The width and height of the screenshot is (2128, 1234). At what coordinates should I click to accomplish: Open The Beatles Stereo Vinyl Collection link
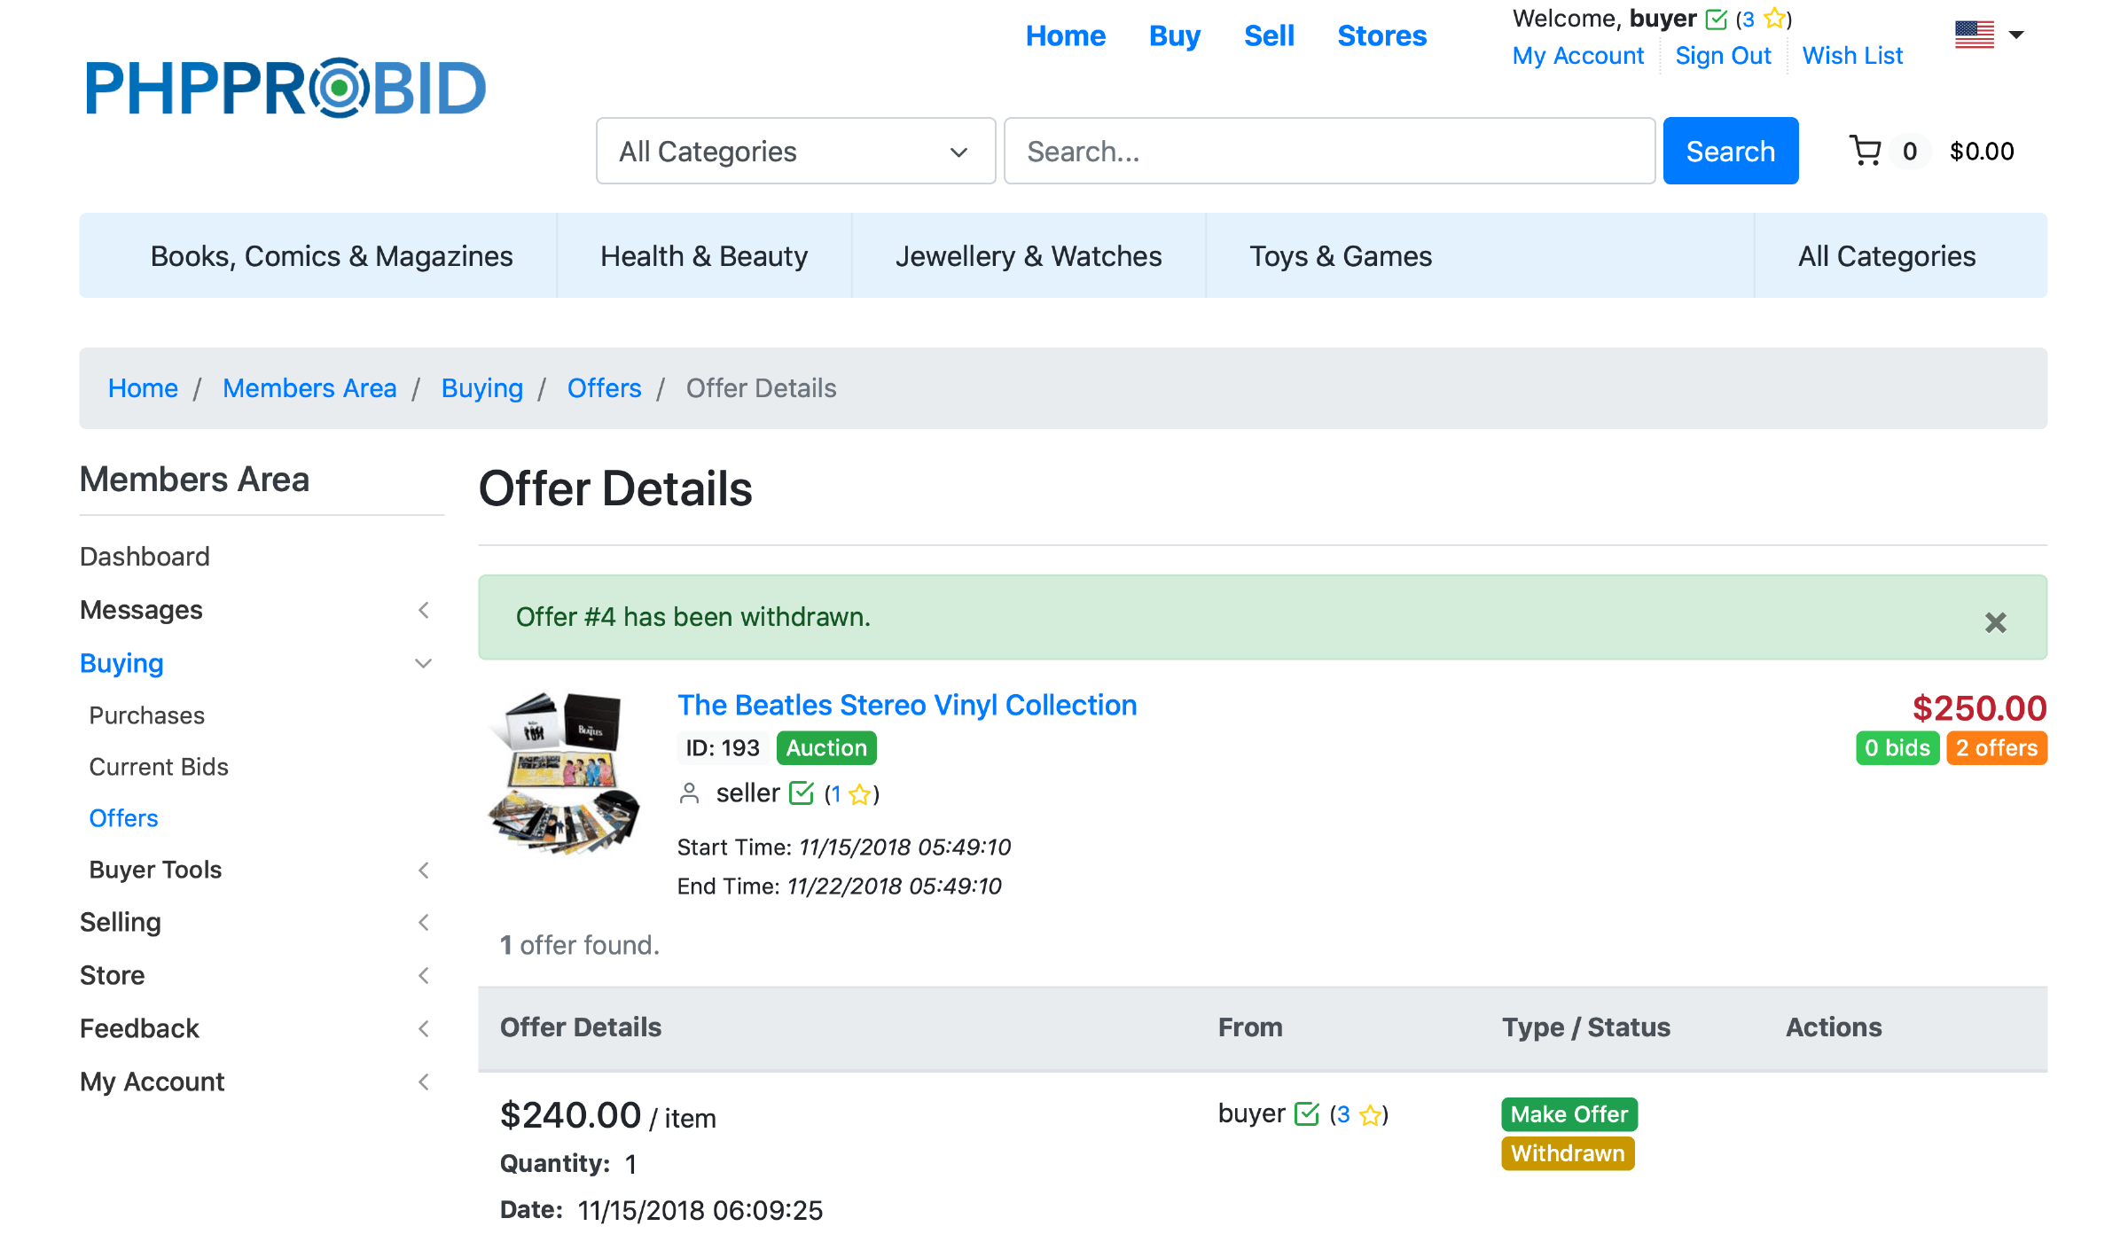(906, 705)
